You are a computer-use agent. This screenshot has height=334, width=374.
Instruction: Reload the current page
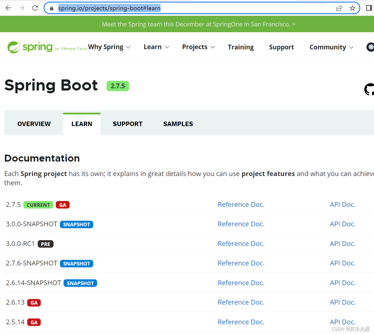point(35,8)
